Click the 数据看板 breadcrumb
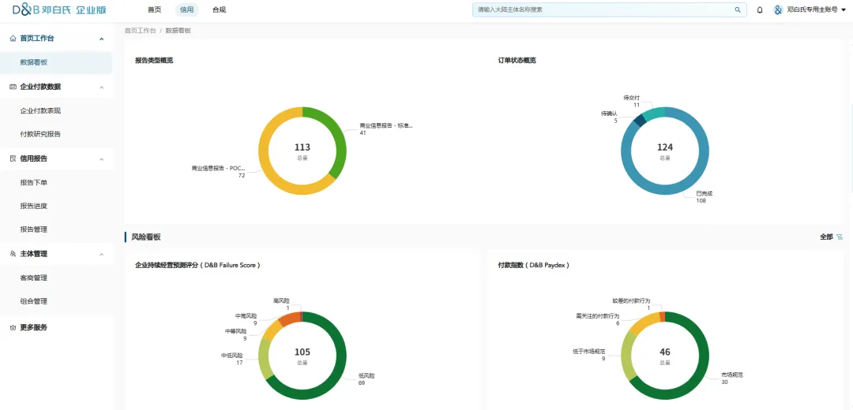853x410 pixels. 178,31
